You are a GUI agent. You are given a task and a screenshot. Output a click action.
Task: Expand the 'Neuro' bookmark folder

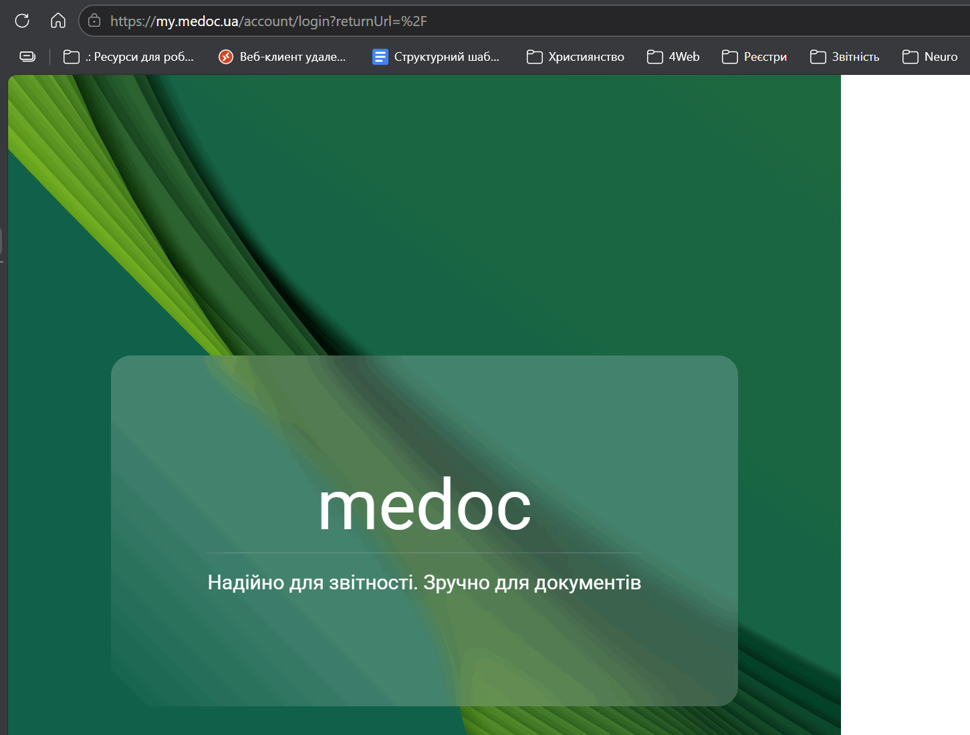coord(930,57)
